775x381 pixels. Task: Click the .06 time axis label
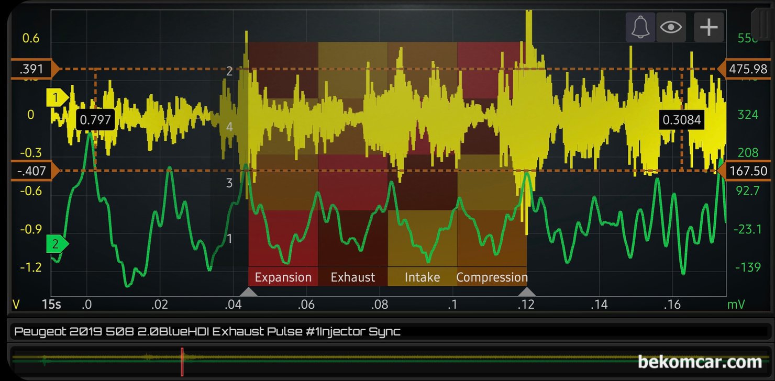[307, 305]
